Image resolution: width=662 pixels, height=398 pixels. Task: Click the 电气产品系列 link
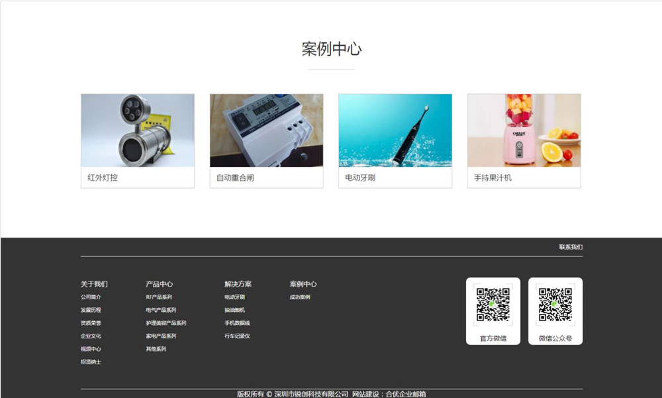point(161,310)
